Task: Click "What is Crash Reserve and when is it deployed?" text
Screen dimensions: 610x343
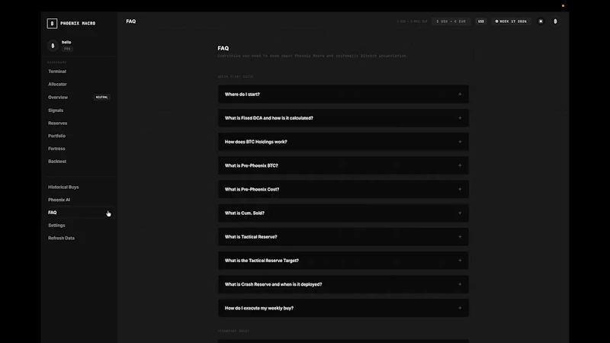Action: pos(273,284)
